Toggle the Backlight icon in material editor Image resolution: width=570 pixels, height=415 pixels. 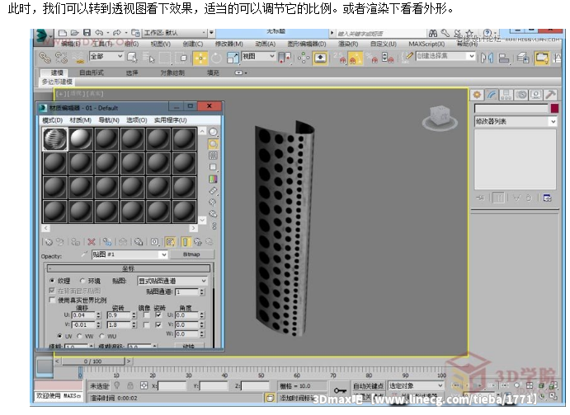click(213, 144)
